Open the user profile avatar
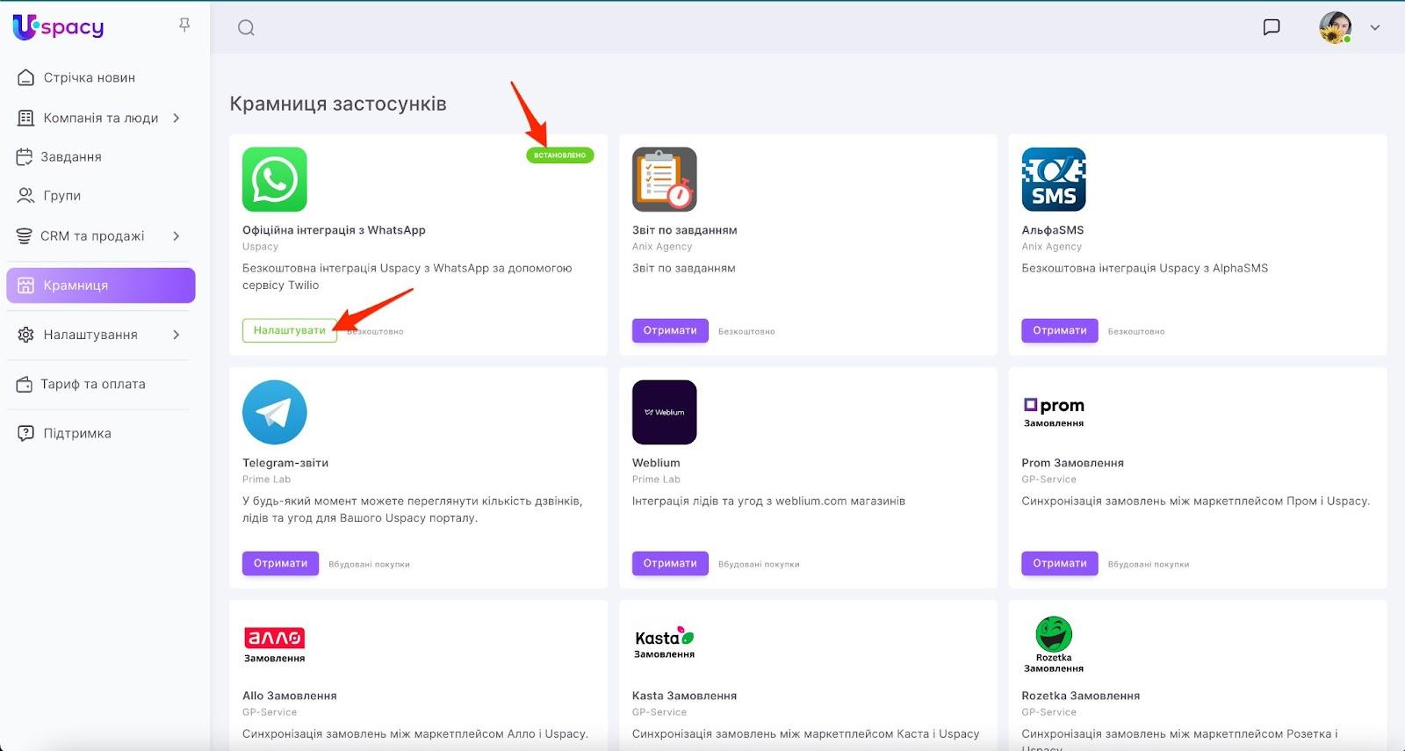The height and width of the screenshot is (751, 1405). (x=1335, y=27)
